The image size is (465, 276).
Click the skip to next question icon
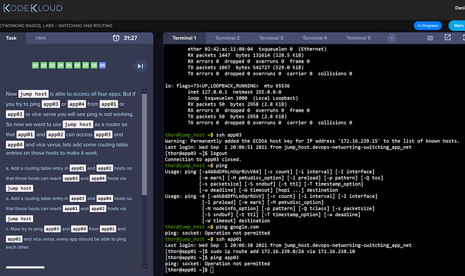coord(139,65)
